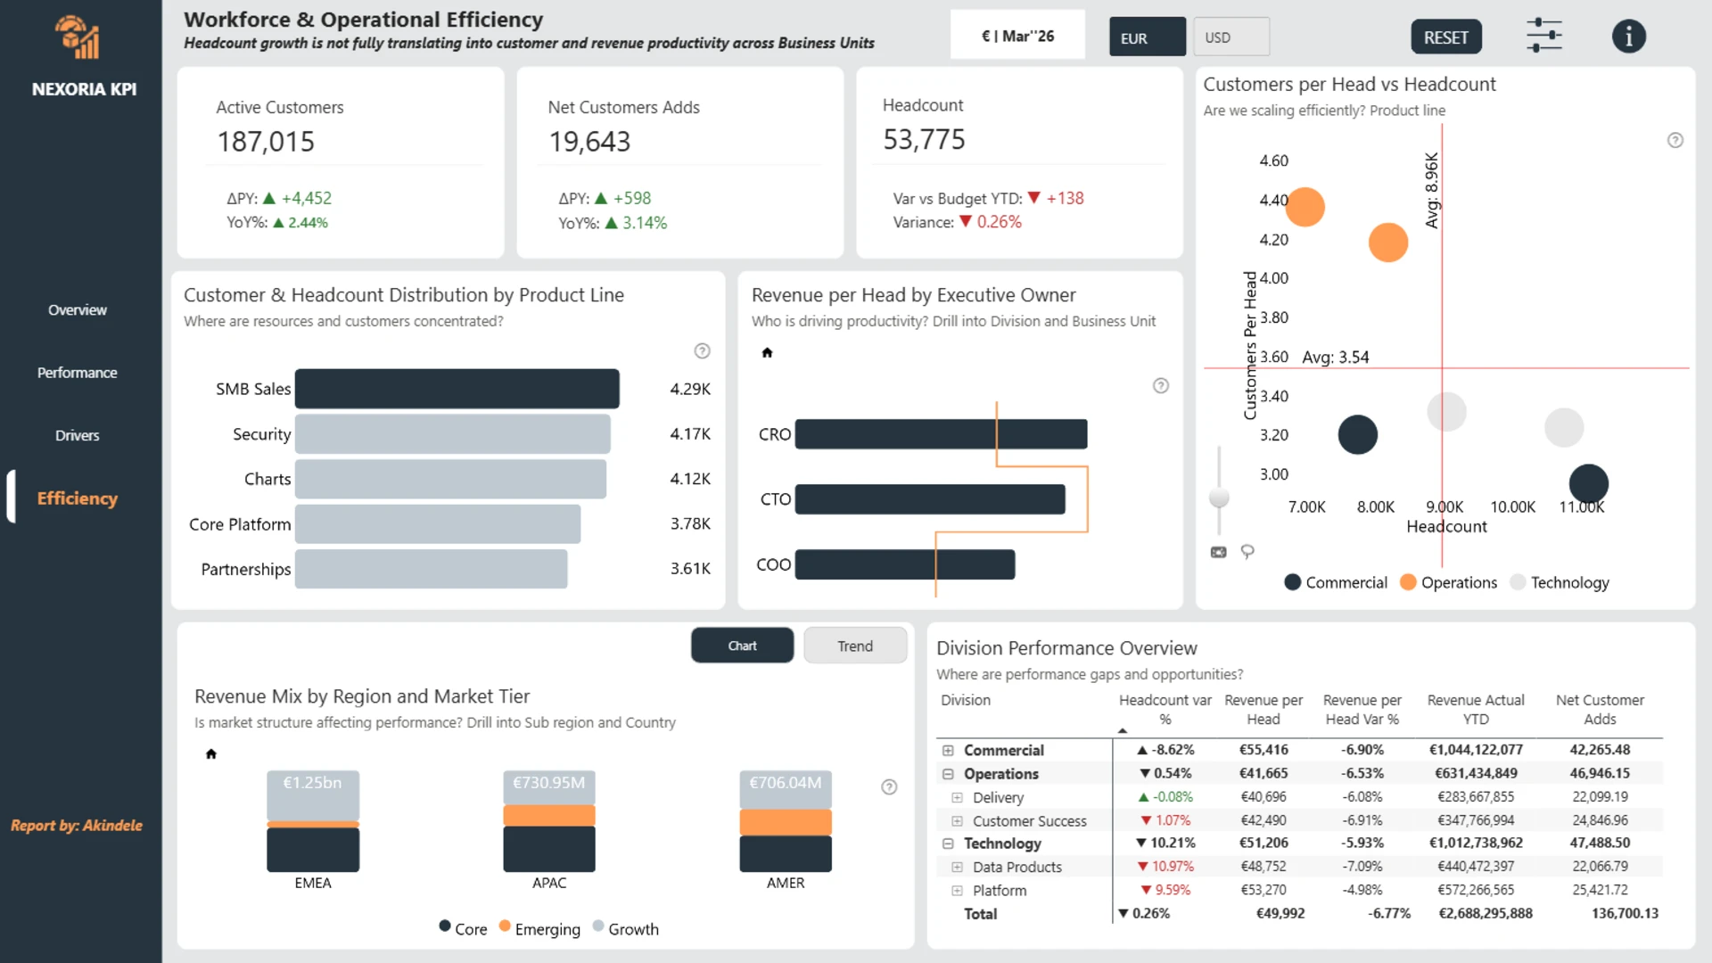Image resolution: width=1712 pixels, height=963 pixels.
Task: Click help icon on scatter chart
Action: pos(1675,140)
